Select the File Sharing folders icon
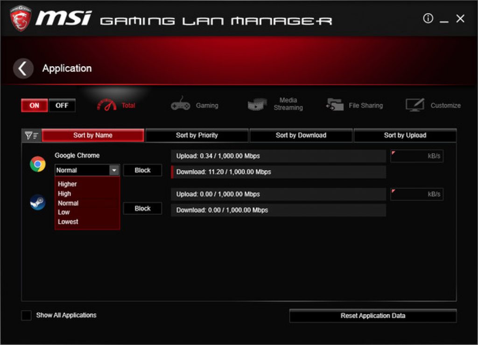Image resolution: width=478 pixels, height=345 pixels. pyautogui.click(x=335, y=104)
